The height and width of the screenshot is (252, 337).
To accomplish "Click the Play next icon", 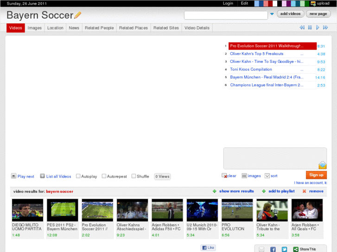I will [13, 176].
